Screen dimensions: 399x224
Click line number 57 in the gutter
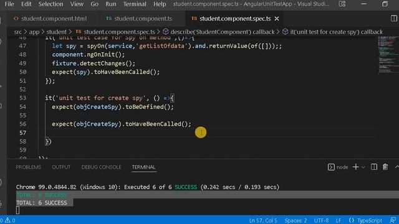(x=22, y=133)
